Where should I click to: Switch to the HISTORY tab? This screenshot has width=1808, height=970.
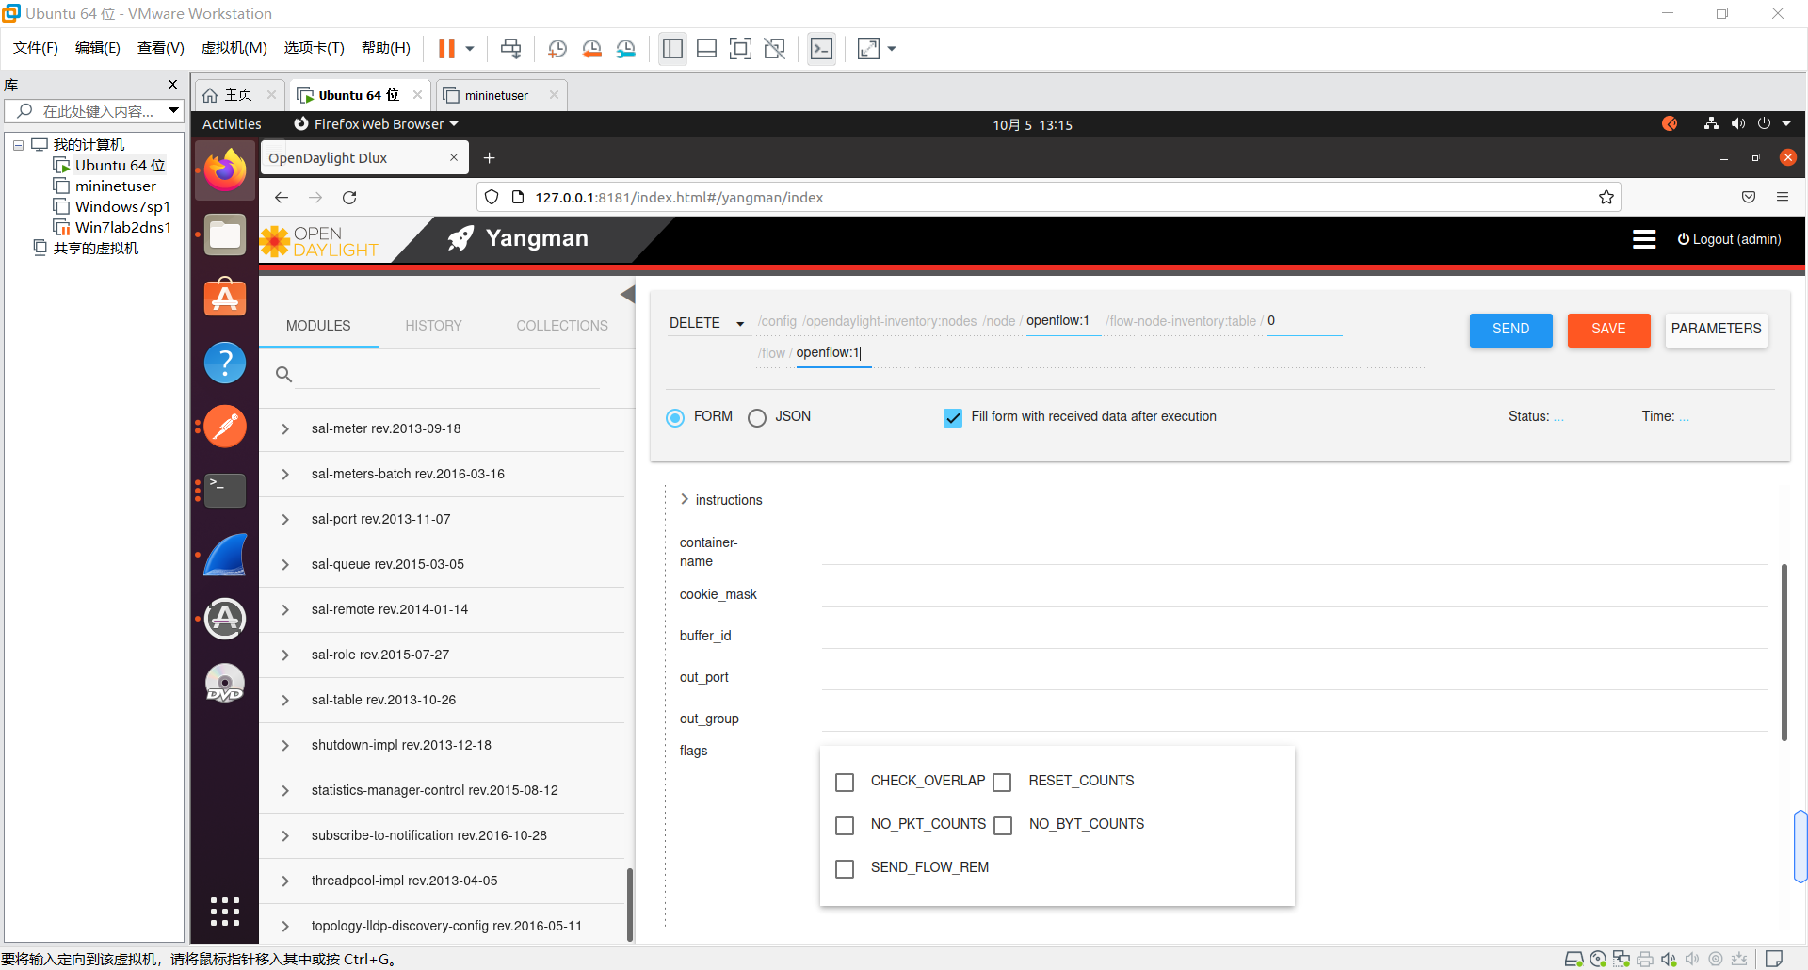433,326
